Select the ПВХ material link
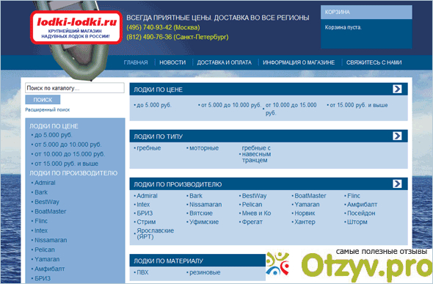This screenshot has width=433, height=284. tap(142, 272)
